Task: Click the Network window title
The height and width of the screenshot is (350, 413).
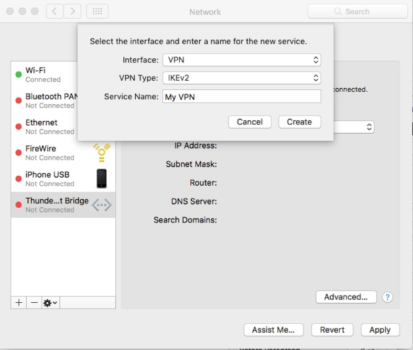Action: (x=205, y=12)
